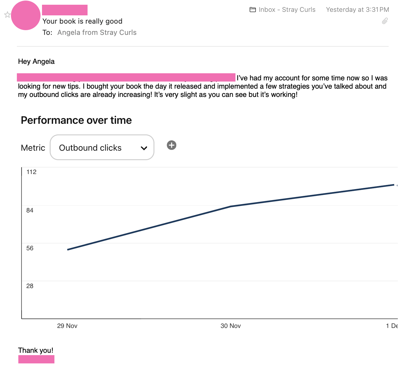The width and height of the screenshot is (407, 377).
Task: Click the paperclip attachment icon
Action: pyautogui.click(x=385, y=21)
